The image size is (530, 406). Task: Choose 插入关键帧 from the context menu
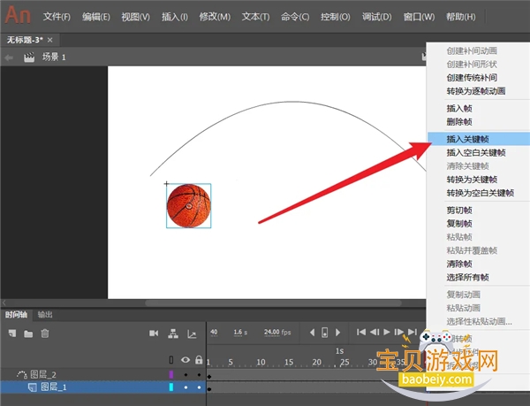pyautogui.click(x=479, y=139)
